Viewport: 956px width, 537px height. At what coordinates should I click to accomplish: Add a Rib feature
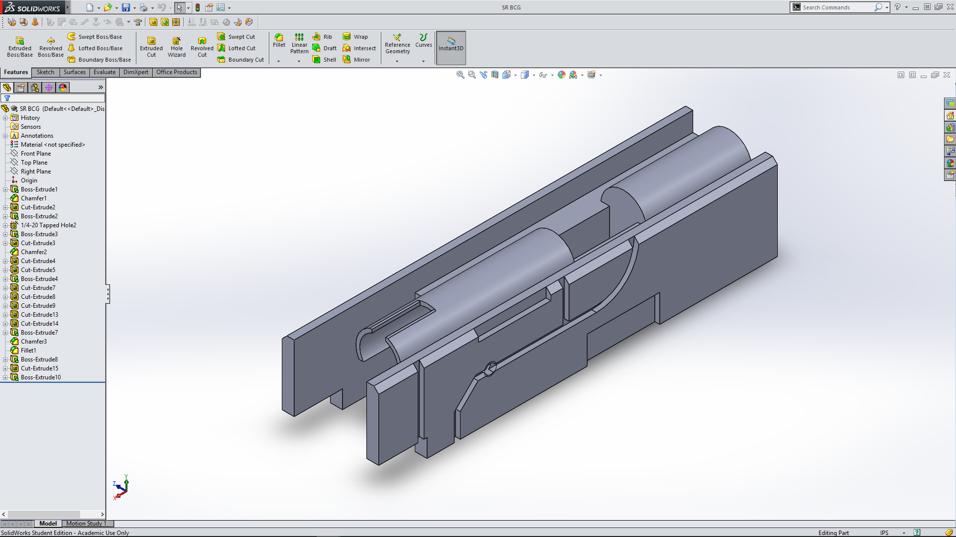[322, 37]
